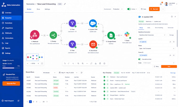This screenshot has height=107, width=179.
Task: Select the hand pan tool in canvas toolbar
Action: click(100, 63)
